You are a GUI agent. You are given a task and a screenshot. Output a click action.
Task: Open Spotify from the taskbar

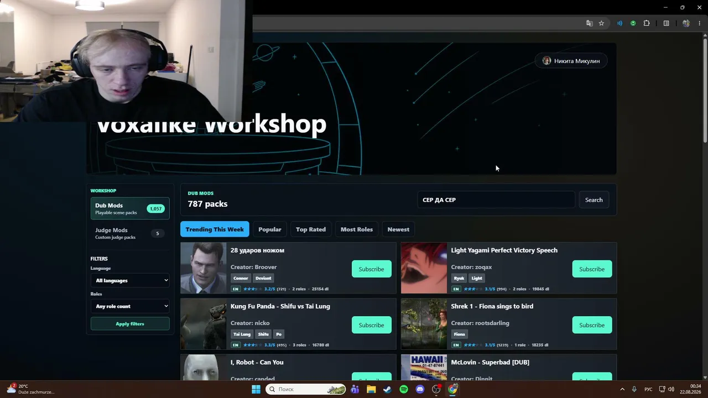tap(404, 389)
